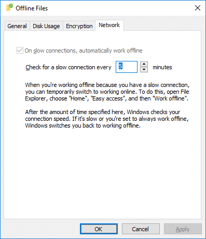The height and width of the screenshot is (239, 206).
Task: Click the Cancel button
Action: (141, 229)
